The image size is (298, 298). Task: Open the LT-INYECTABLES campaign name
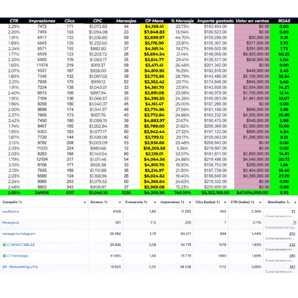click(21, 244)
